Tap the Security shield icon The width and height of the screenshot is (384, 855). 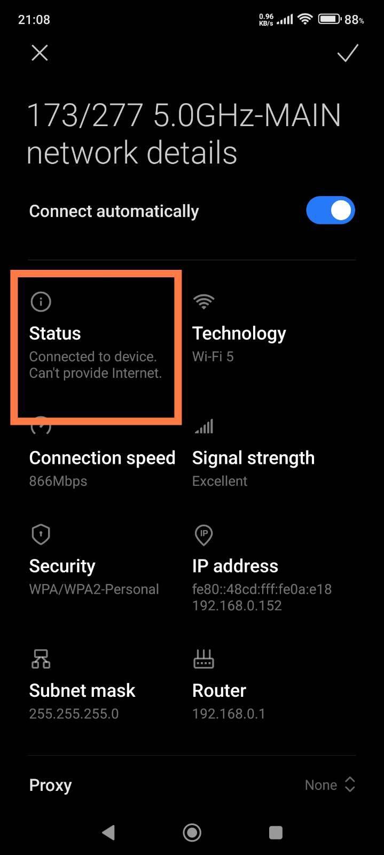(41, 534)
